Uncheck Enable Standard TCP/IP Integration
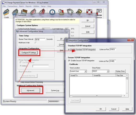The width and height of the screenshot is (136, 115). [x=69, y=50]
